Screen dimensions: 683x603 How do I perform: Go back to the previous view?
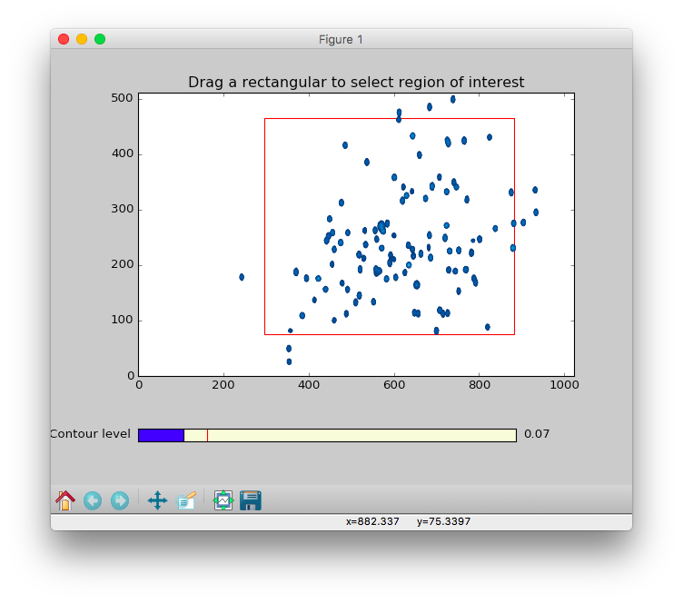(93, 500)
